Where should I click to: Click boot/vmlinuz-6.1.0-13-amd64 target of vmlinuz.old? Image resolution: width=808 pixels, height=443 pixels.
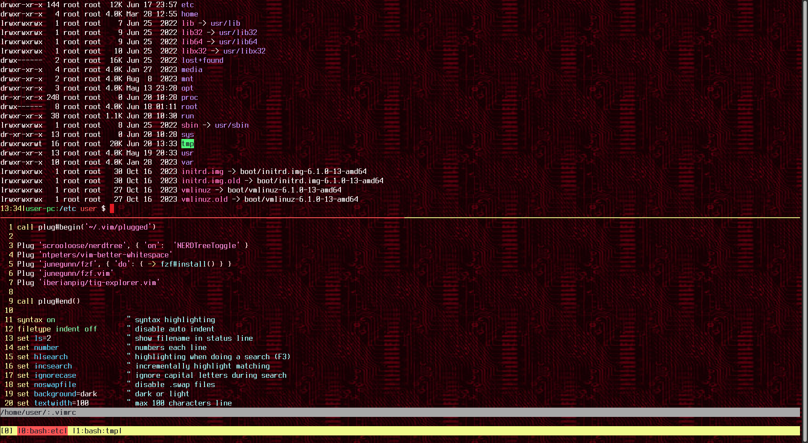pos(301,199)
